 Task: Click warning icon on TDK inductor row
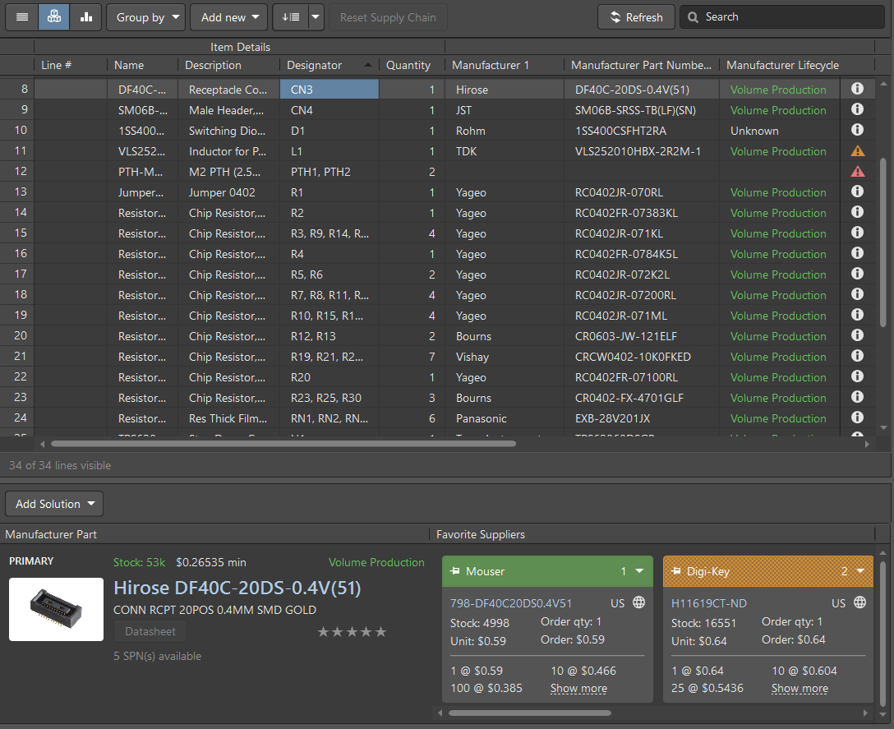pyautogui.click(x=857, y=150)
